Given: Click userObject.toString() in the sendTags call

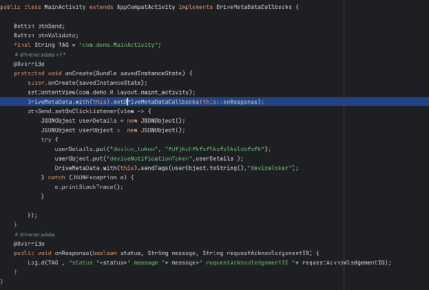Looking at the screenshot, I should pos(208,168).
